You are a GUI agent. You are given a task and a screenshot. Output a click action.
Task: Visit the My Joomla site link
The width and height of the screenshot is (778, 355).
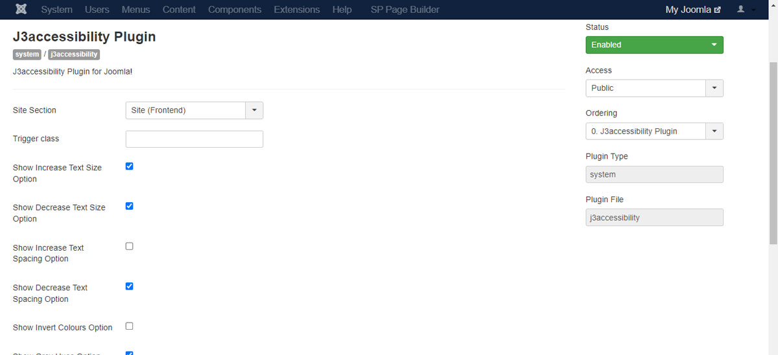click(x=693, y=10)
